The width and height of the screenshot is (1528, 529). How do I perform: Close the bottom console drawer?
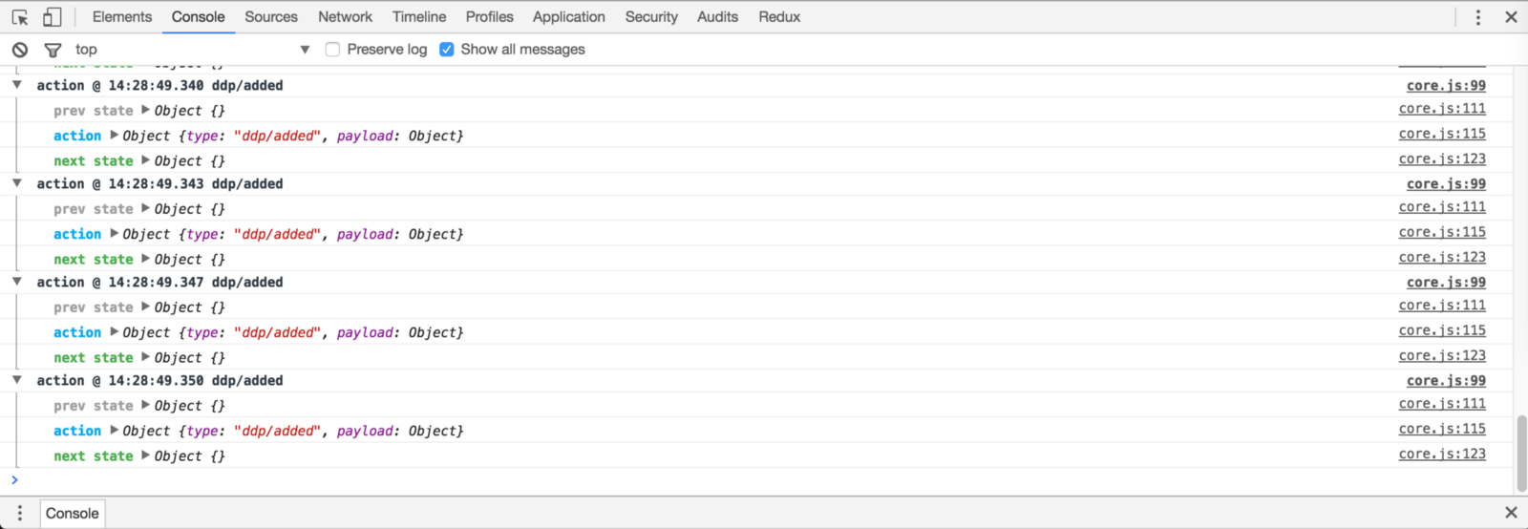point(1511,513)
